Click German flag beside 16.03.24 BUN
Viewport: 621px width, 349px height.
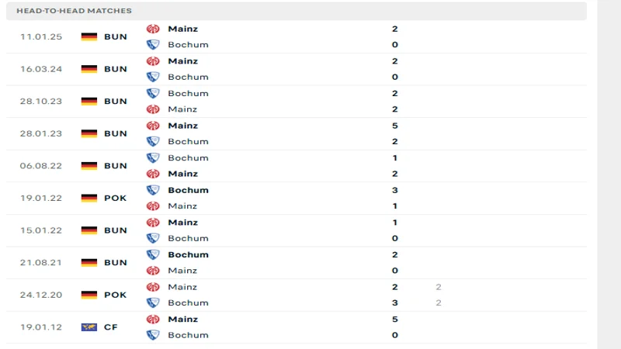point(89,69)
